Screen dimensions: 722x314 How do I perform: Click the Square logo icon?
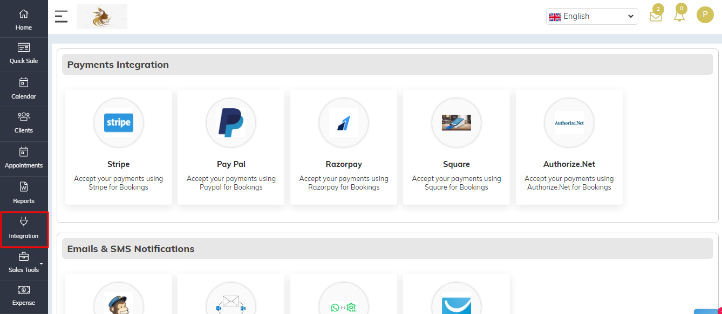pos(457,123)
